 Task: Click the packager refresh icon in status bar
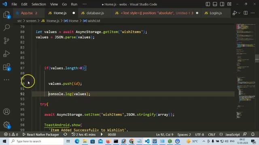pyautogui.click(x=65, y=135)
